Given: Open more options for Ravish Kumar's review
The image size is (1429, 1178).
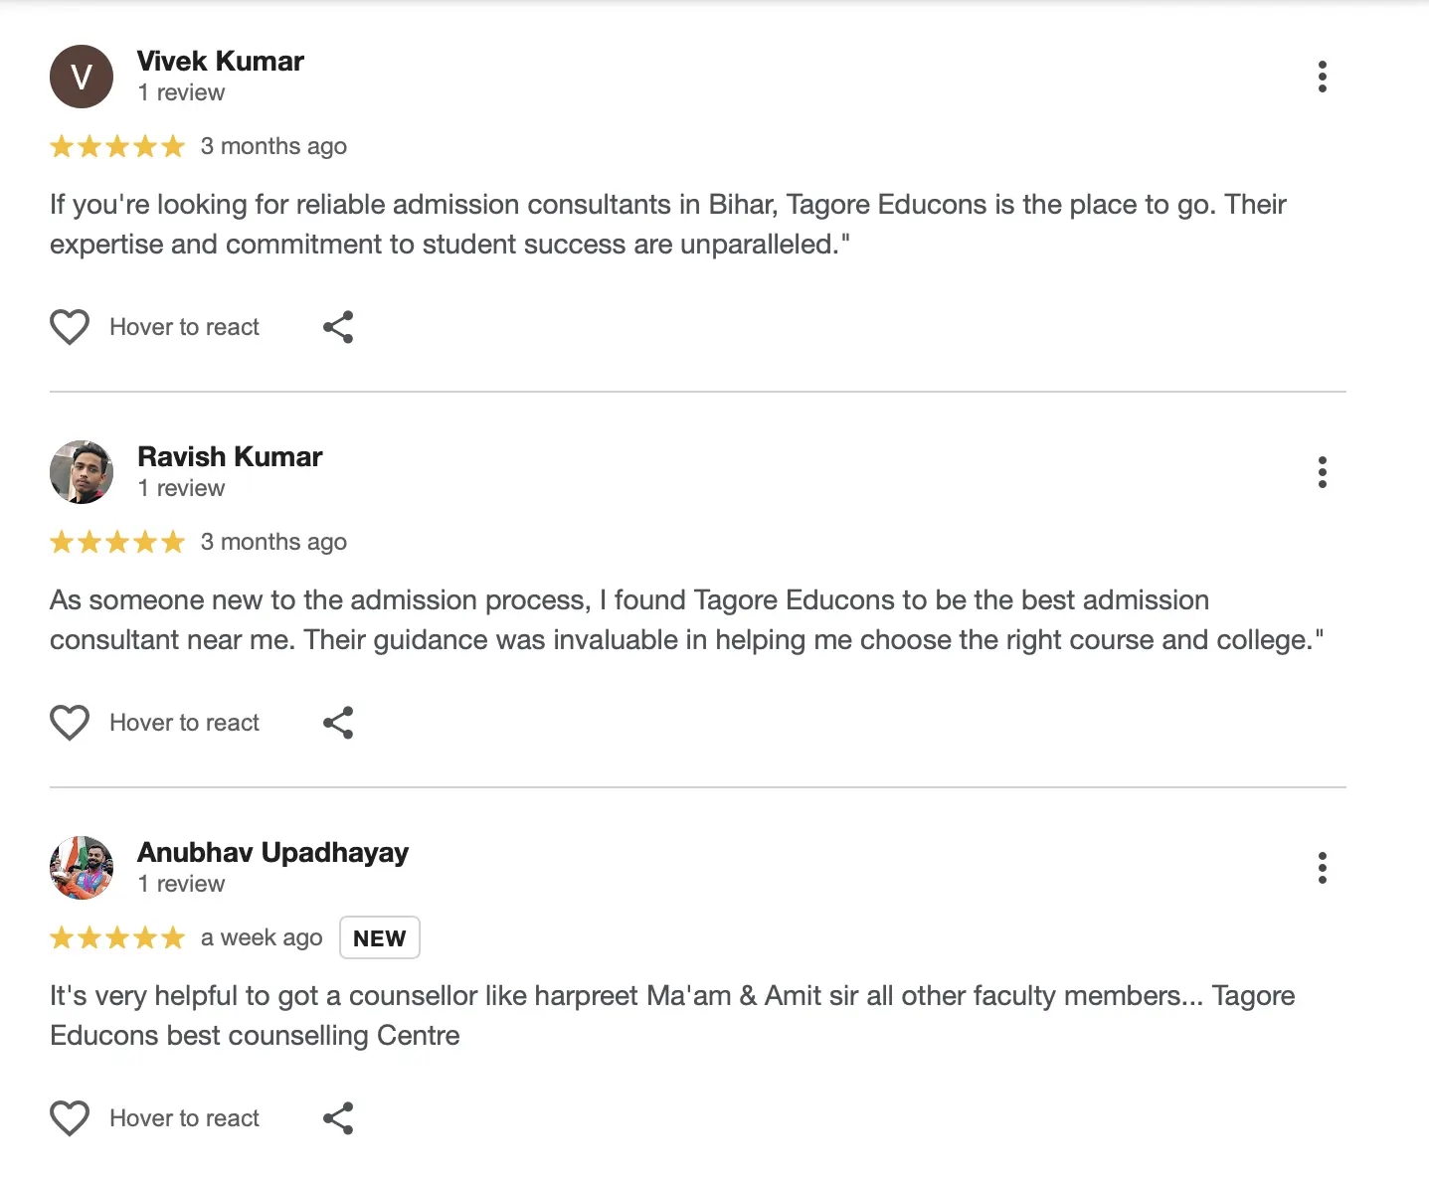Looking at the screenshot, I should (x=1322, y=472).
